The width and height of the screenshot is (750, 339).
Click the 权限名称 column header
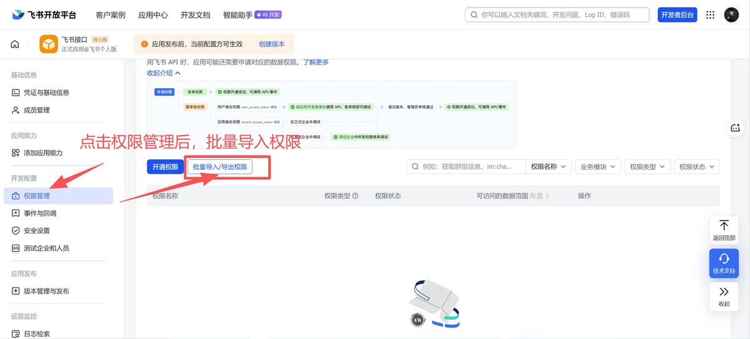coord(166,196)
